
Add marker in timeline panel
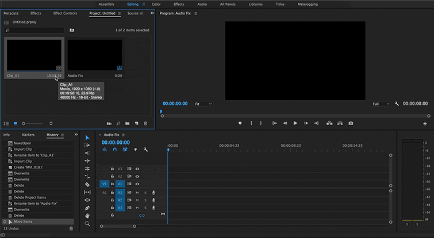tap(135, 150)
